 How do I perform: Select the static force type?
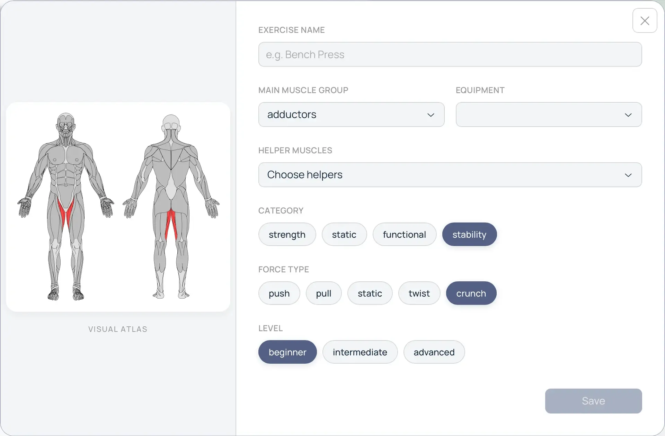pos(370,293)
